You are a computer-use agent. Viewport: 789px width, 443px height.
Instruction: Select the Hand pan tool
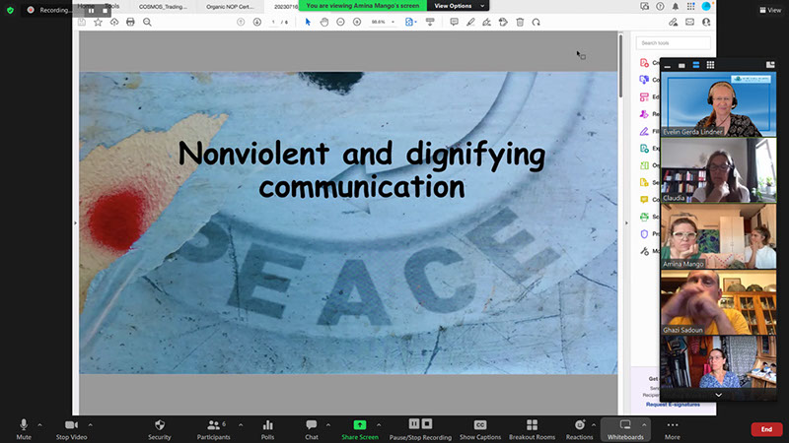324,22
